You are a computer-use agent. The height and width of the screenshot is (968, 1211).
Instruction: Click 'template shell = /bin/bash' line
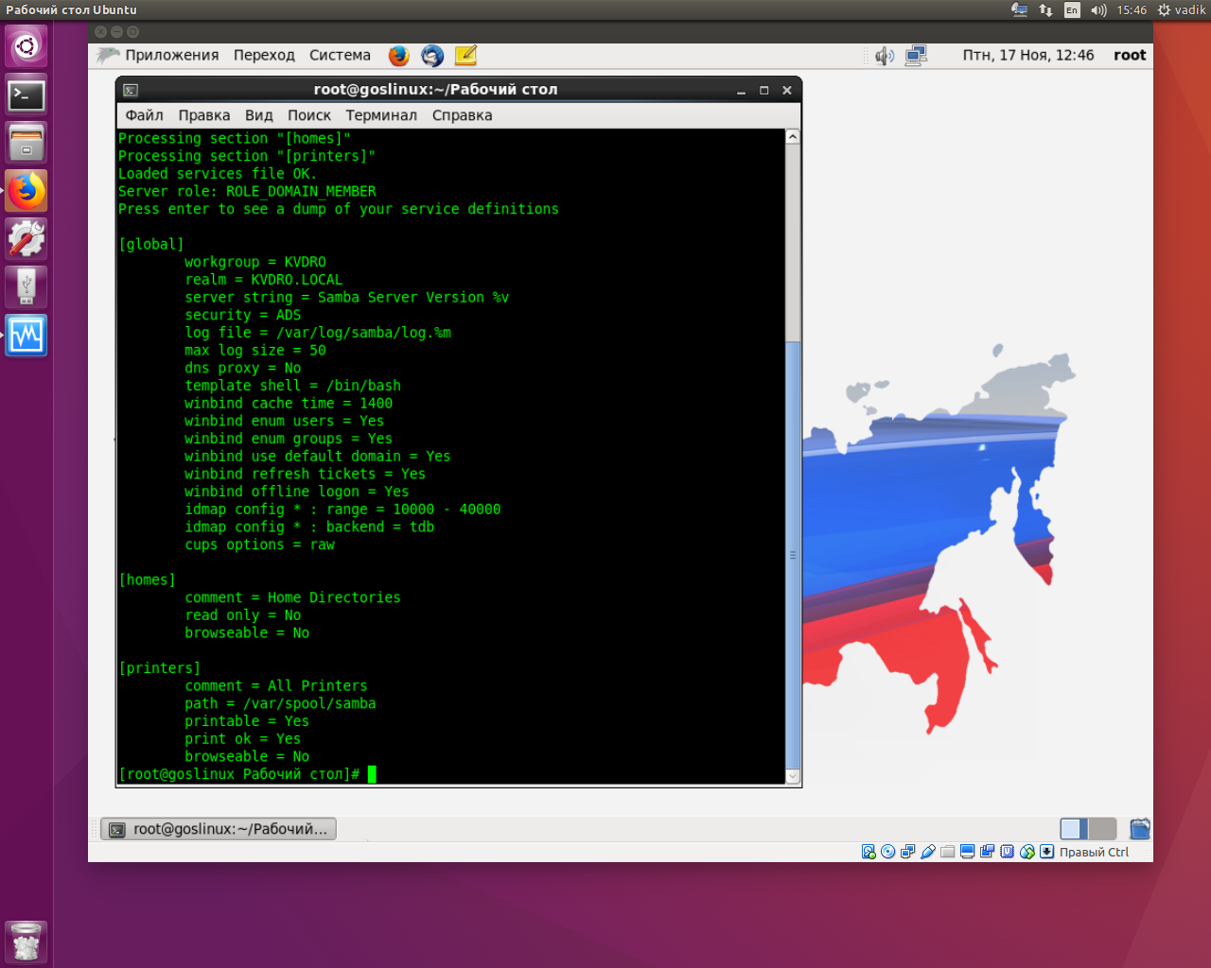(x=293, y=386)
